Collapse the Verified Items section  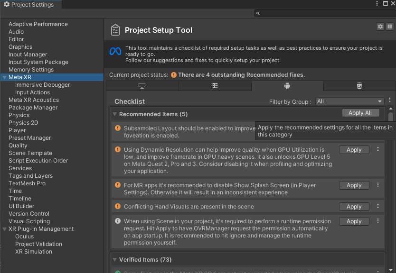114,260
